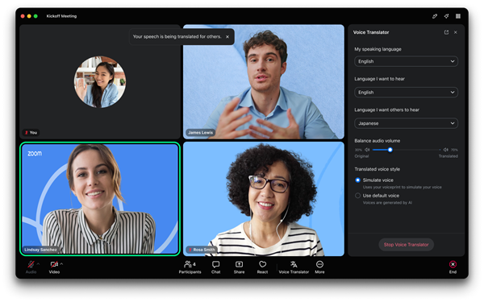This screenshot has height=302, width=484.
Task: Open the Japanese language dropdown
Action: (406, 123)
